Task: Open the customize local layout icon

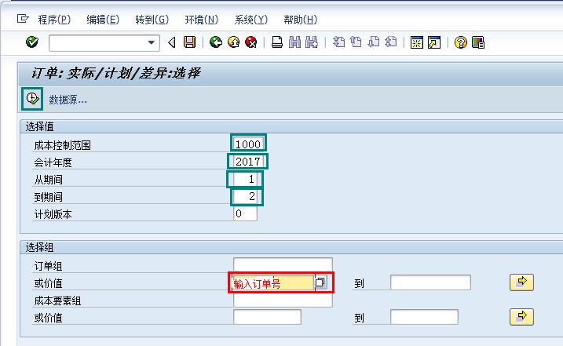Action: [478, 42]
